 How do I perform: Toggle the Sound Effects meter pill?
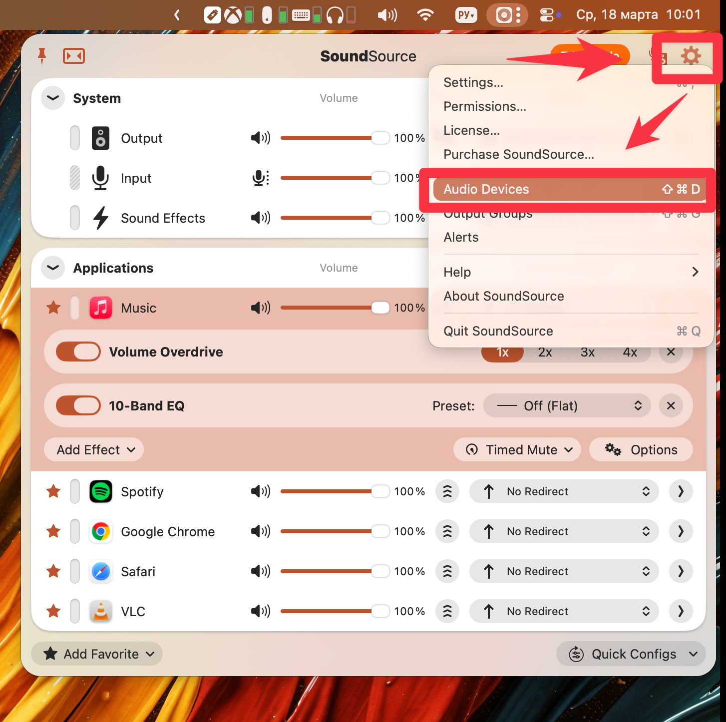tap(75, 218)
